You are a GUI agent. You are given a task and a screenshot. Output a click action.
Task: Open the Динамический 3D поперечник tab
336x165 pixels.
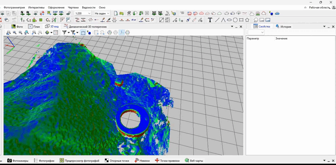[85, 27]
